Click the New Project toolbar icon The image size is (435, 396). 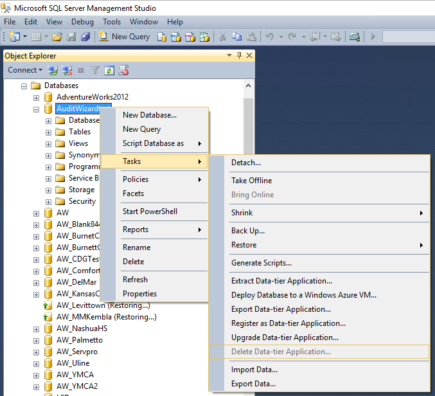(14, 37)
